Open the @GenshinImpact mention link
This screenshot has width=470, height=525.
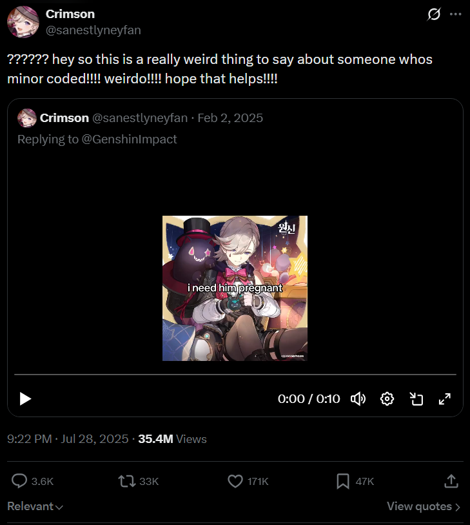(x=130, y=139)
